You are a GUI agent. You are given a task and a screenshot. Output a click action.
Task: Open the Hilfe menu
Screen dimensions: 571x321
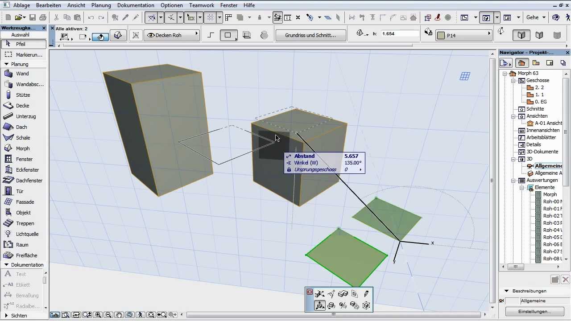point(249,5)
